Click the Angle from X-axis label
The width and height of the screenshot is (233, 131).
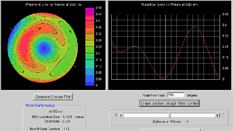(154, 95)
